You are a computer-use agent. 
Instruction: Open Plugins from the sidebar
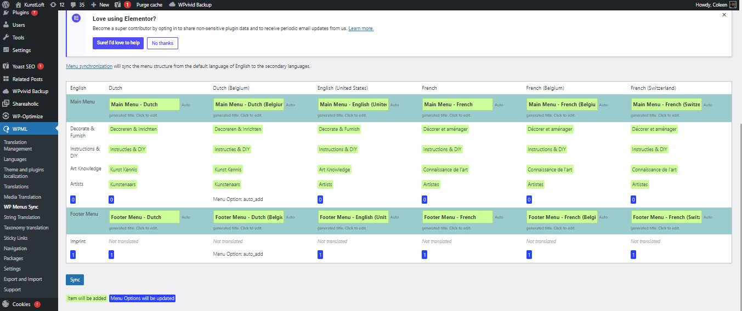[20, 12]
